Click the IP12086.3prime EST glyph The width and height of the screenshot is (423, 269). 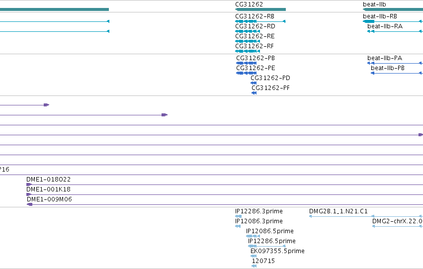(x=238, y=226)
